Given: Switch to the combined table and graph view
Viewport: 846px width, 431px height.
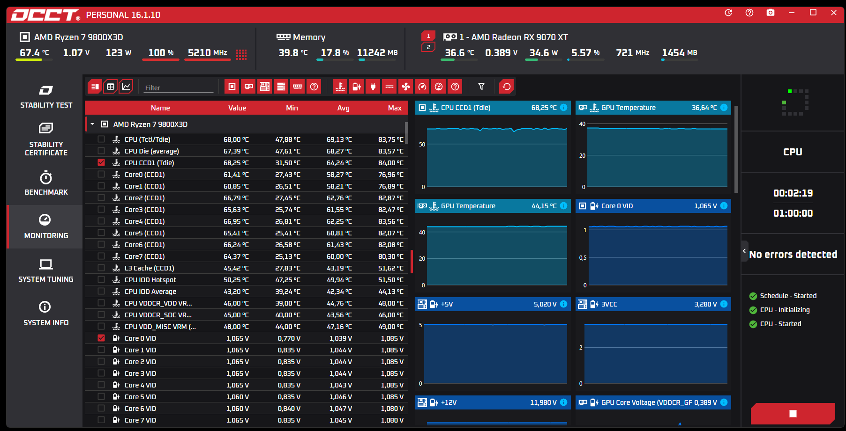Looking at the screenshot, I should [x=95, y=87].
